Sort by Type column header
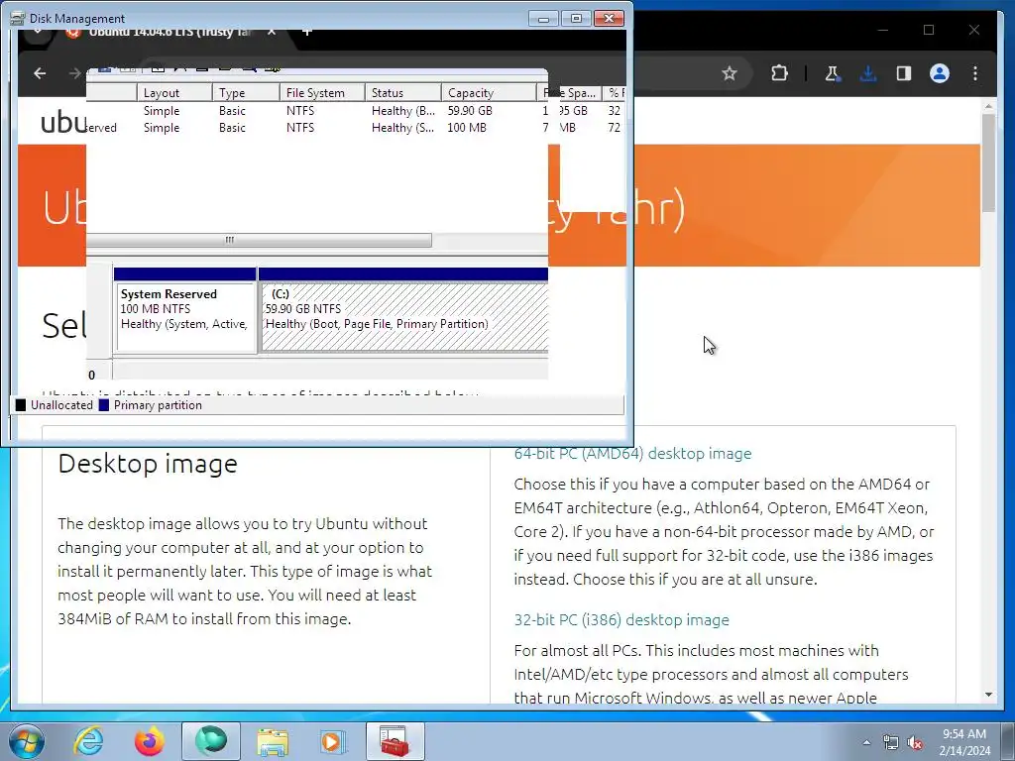The width and height of the screenshot is (1015, 761). tap(246, 92)
